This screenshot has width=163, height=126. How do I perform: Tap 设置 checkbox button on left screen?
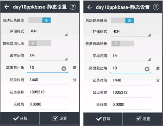pos(60,118)
